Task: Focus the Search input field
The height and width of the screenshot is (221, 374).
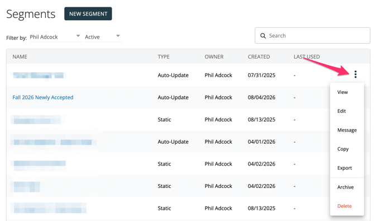Action: point(313,36)
